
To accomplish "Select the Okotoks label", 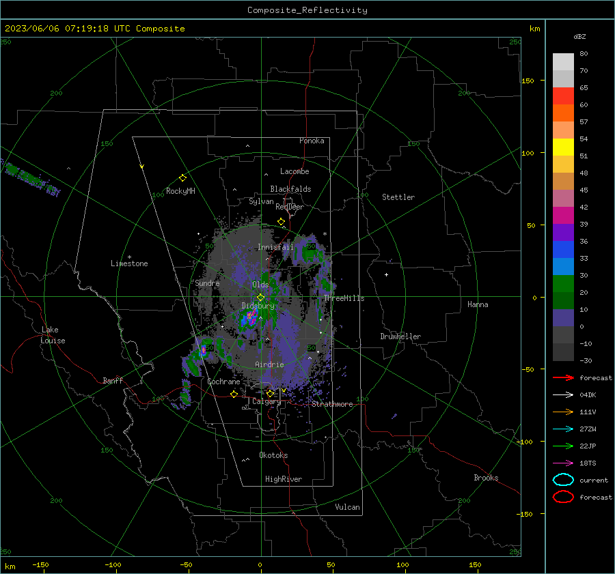I will tap(273, 455).
